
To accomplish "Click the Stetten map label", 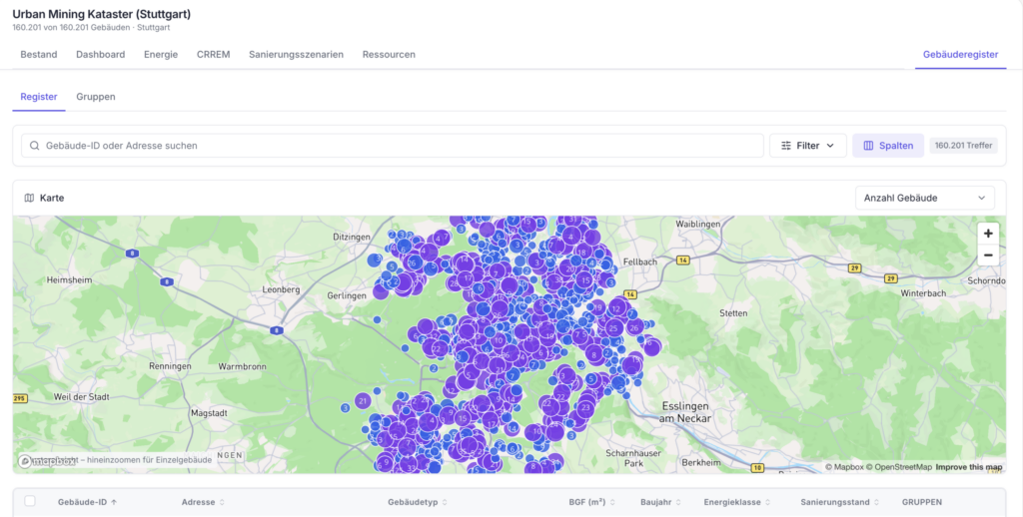I will pos(733,313).
